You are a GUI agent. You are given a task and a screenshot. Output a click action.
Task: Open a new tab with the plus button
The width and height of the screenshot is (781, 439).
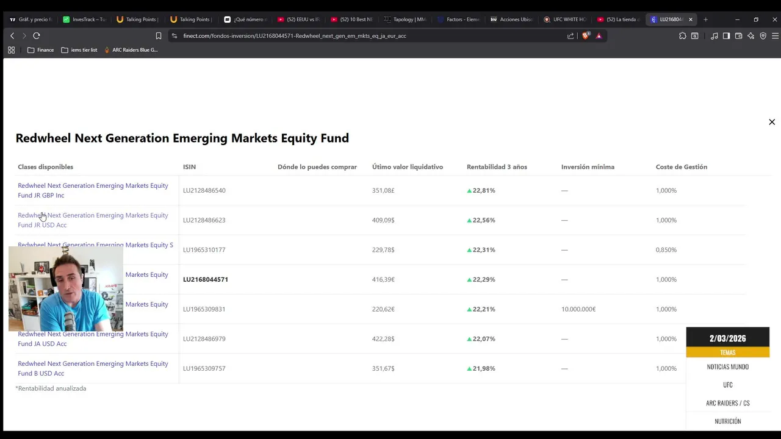pyautogui.click(x=705, y=20)
